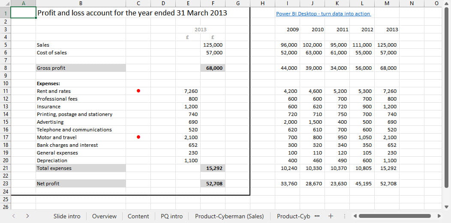Viewport: 451px width, 223px height.
Task: Open Power BI Desktop hyperlink
Action: (x=323, y=14)
